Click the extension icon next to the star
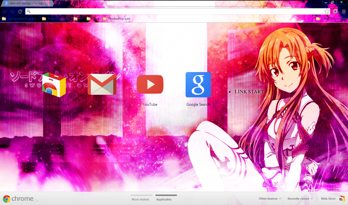 (x=335, y=11)
